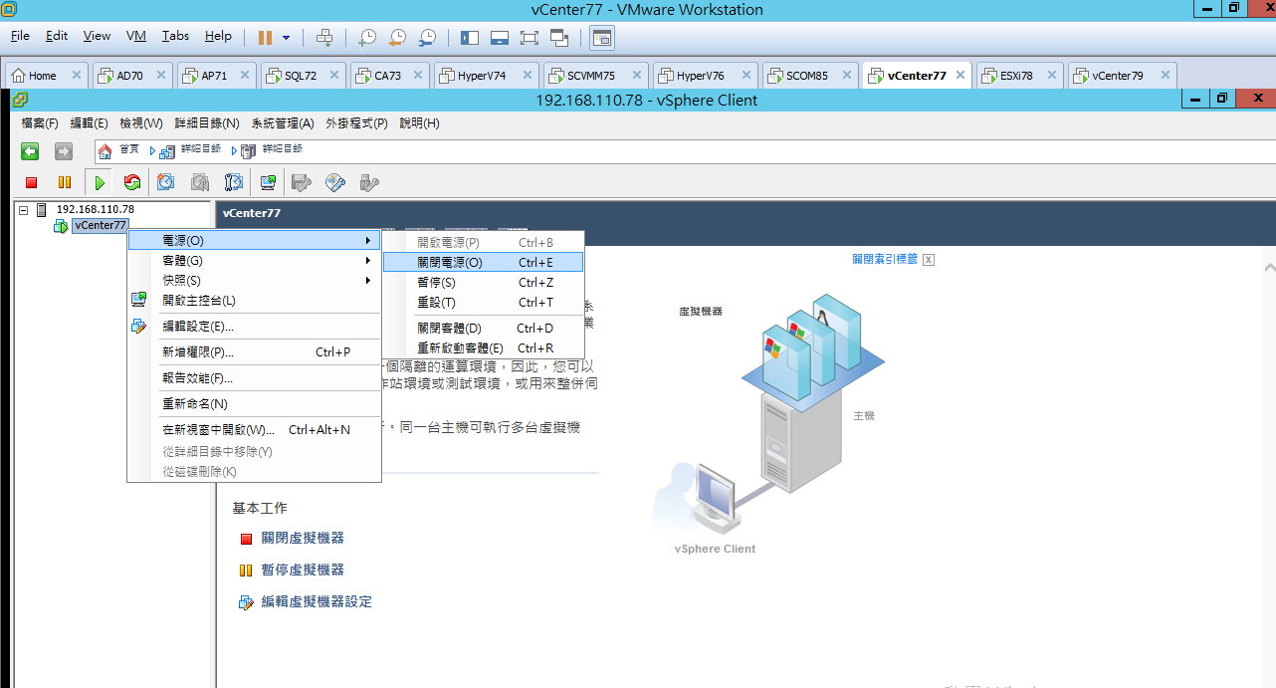The width and height of the screenshot is (1276, 688).
Task: Toggle the Workstation library sidebar icon
Action: pyautogui.click(x=470, y=38)
